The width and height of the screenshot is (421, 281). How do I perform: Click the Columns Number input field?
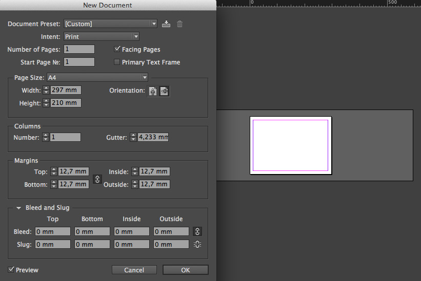pyautogui.click(x=65, y=137)
